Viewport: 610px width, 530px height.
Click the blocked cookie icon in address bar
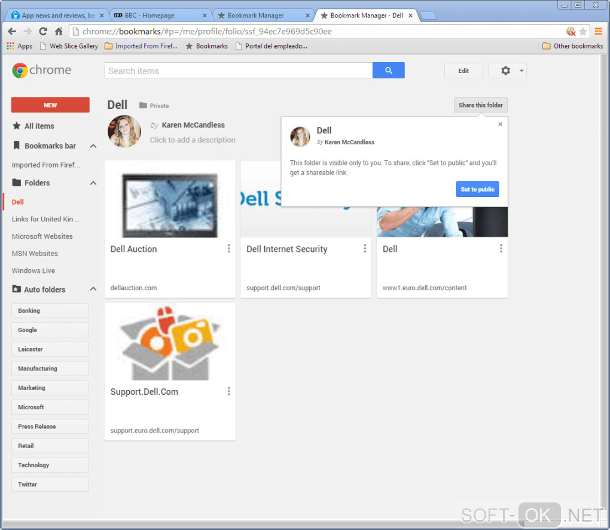pos(571,32)
